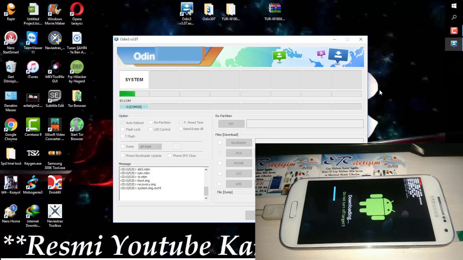
Task: Launch iTunes desktop icon
Action: tap(33, 70)
